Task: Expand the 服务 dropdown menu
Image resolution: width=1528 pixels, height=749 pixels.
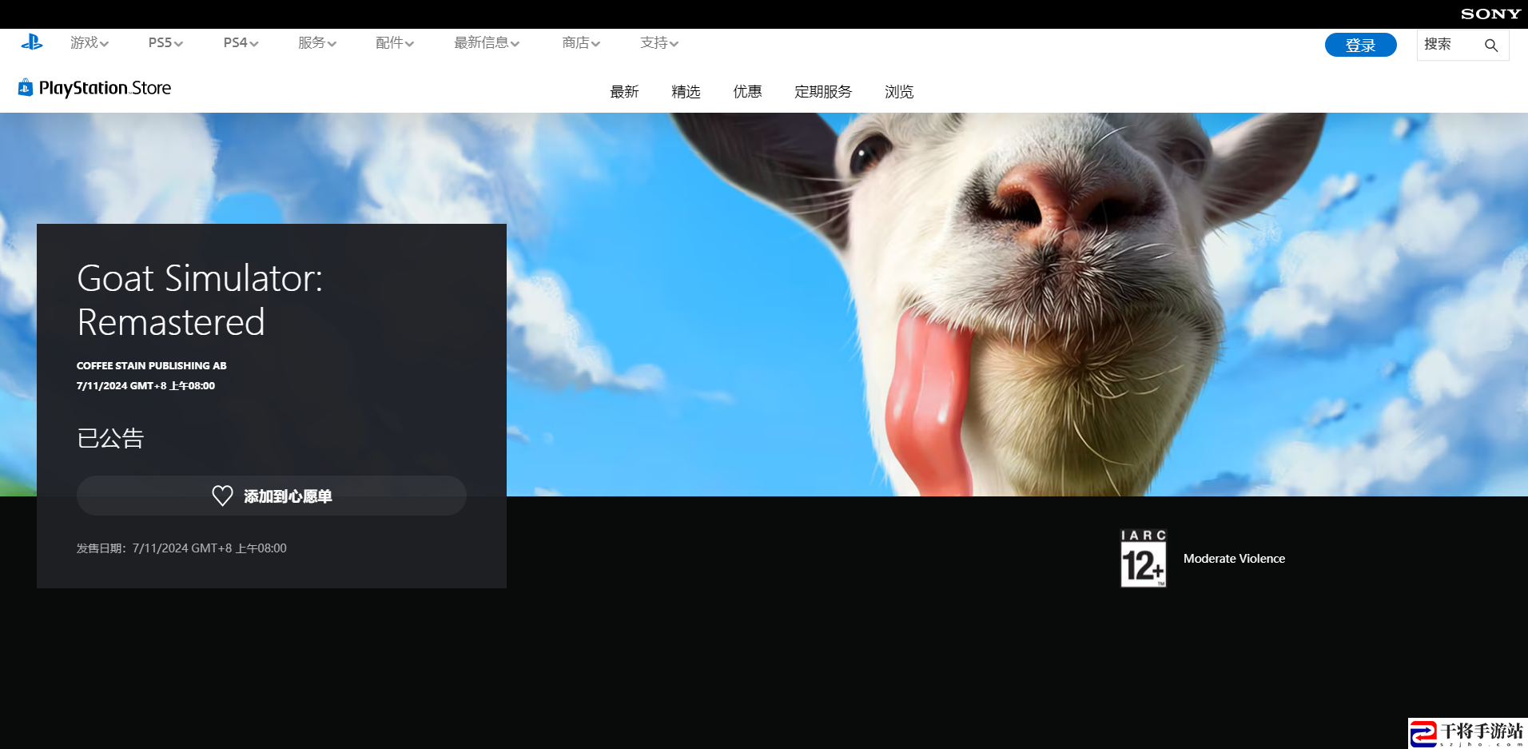Action: pyautogui.click(x=317, y=42)
